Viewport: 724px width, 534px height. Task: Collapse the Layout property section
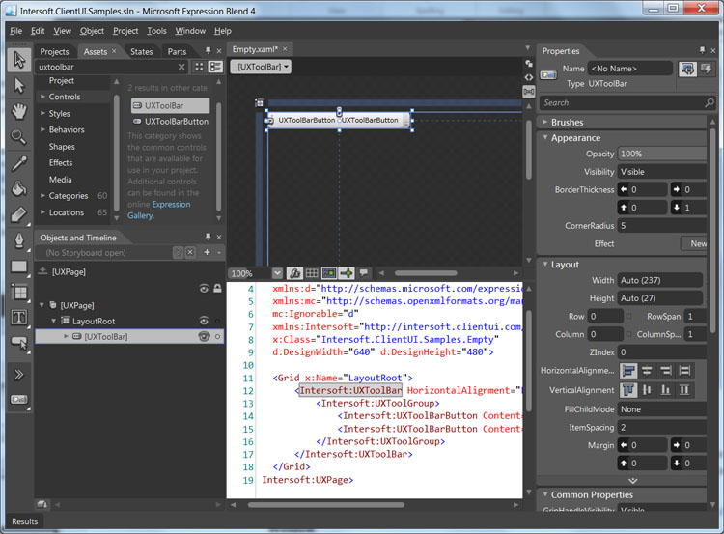545,265
